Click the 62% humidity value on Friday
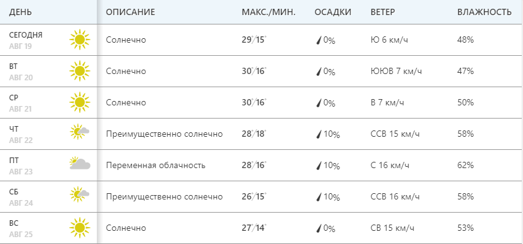This screenshot has height=244, width=523. click(x=466, y=165)
